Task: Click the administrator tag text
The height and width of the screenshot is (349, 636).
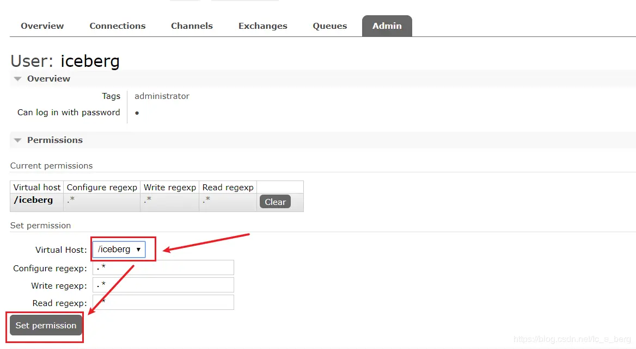Action: tap(162, 96)
